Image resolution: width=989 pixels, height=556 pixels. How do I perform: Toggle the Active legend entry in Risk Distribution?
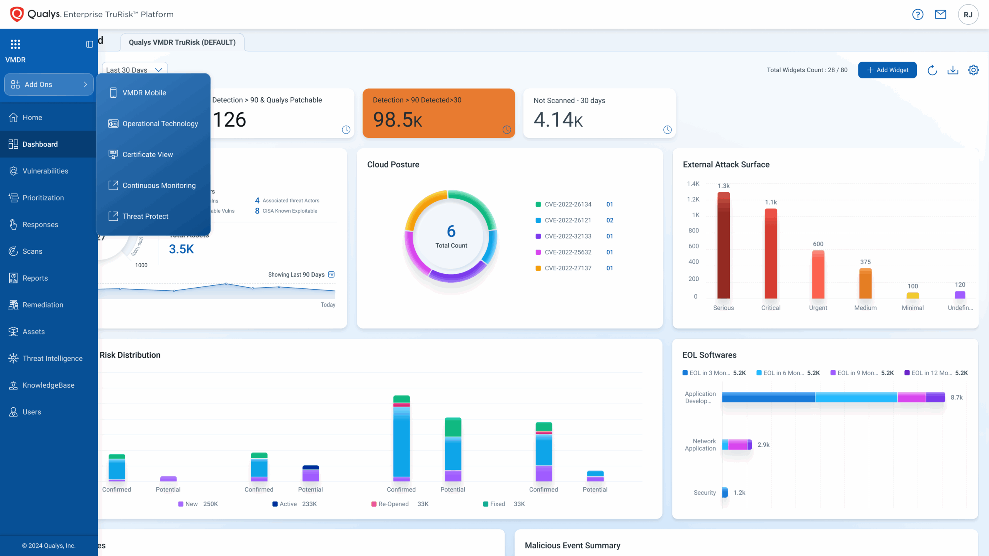click(294, 504)
